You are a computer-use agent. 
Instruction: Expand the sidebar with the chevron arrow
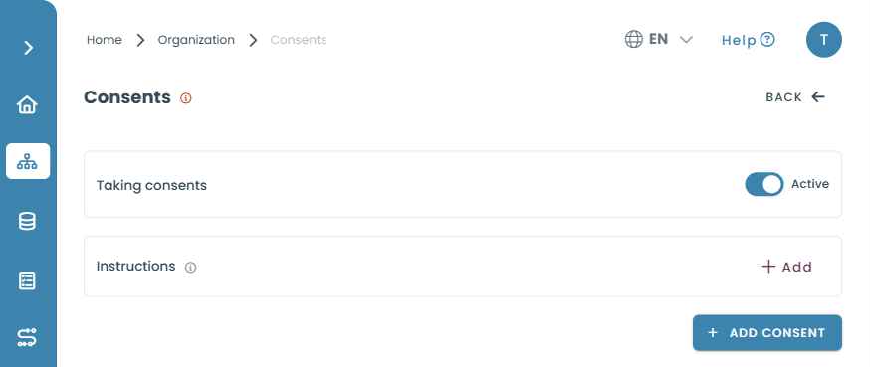(28, 48)
